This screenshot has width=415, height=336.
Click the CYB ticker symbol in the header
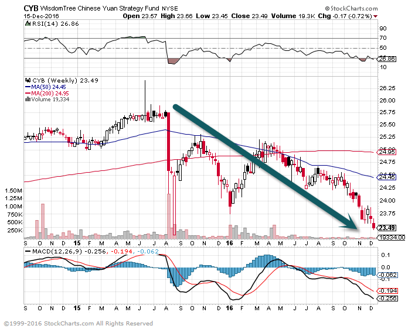[30, 8]
